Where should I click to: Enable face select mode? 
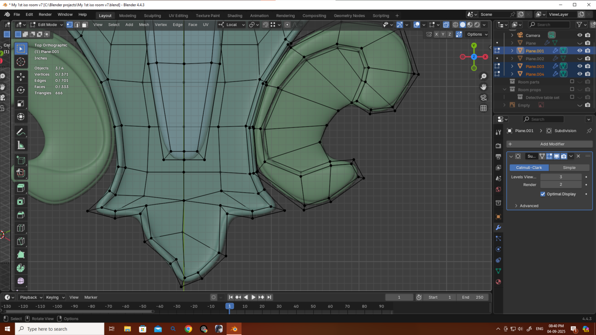coord(84,25)
